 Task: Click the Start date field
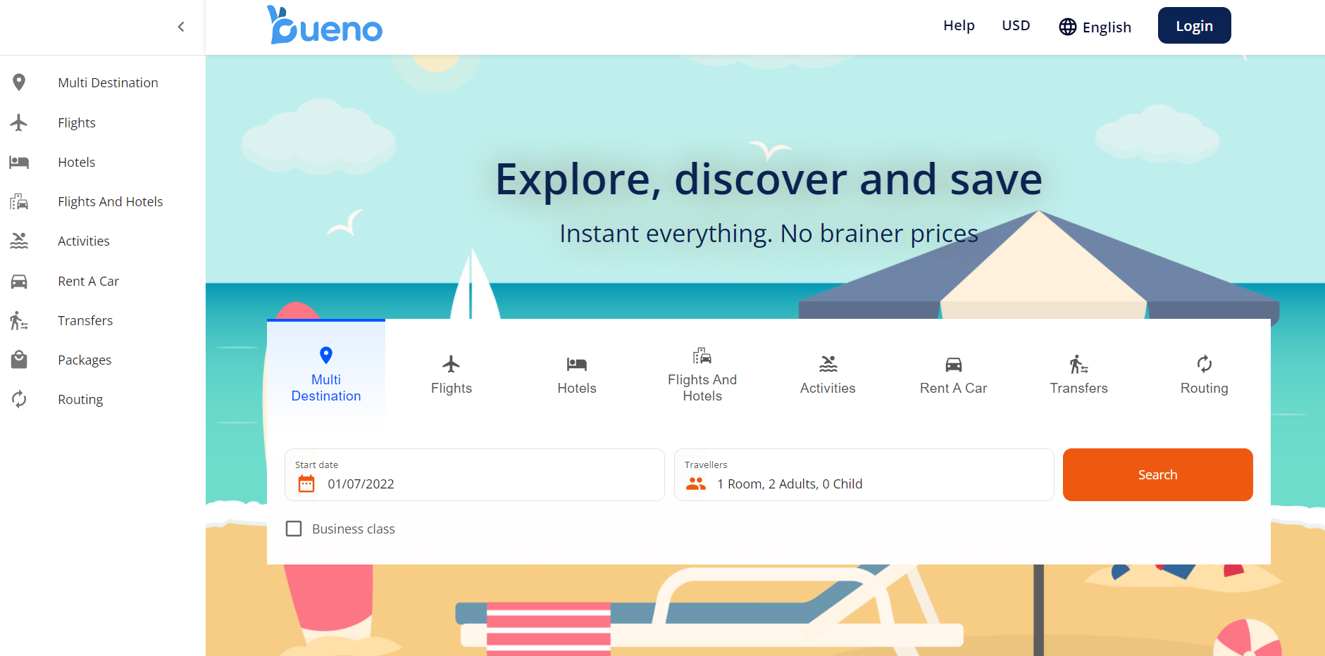coord(474,475)
